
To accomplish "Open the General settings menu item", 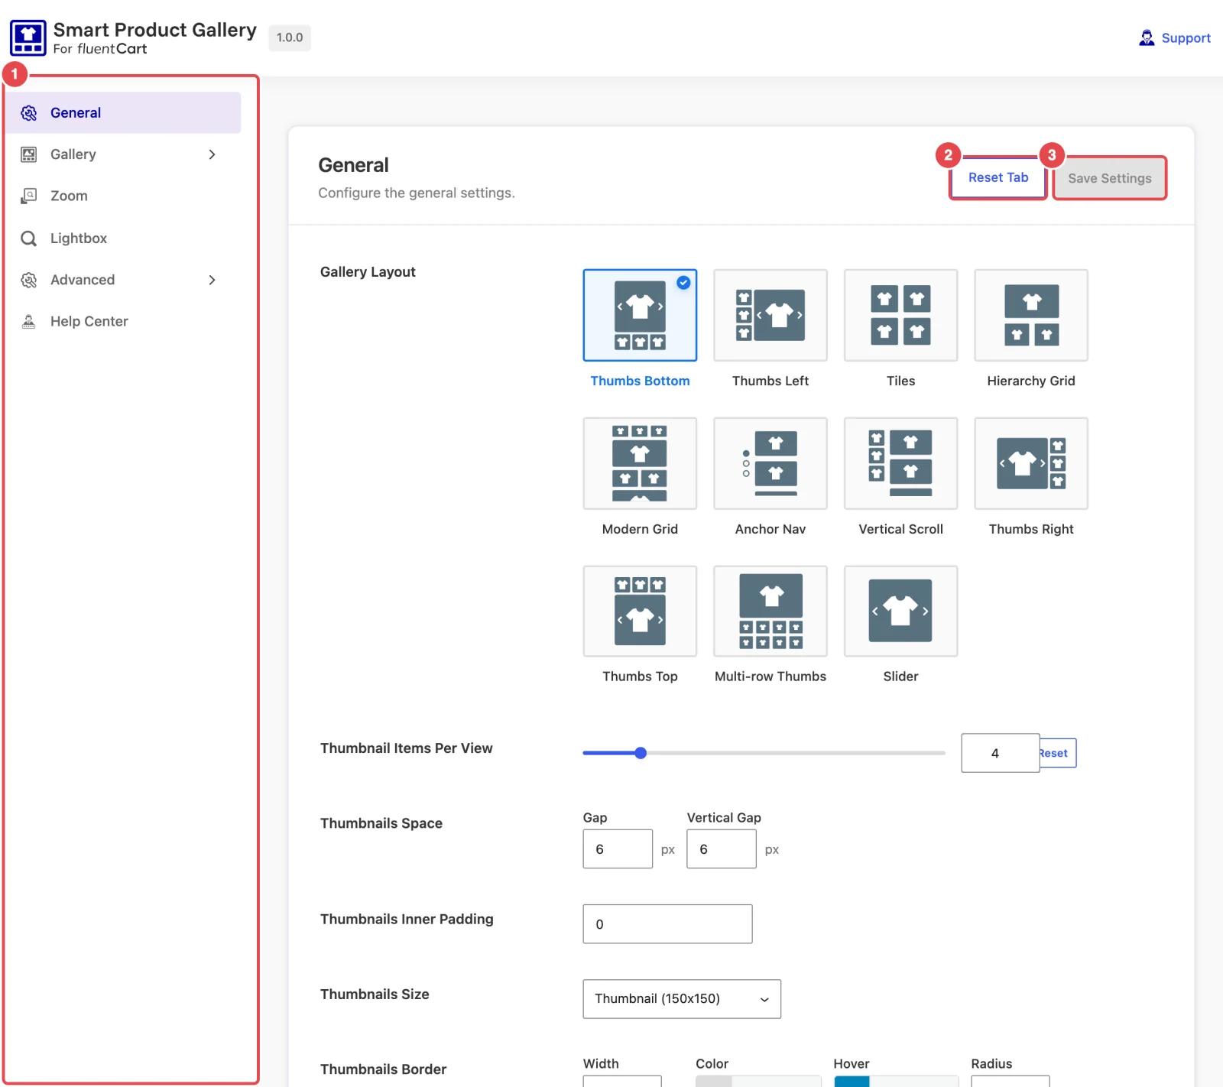I will coord(124,113).
